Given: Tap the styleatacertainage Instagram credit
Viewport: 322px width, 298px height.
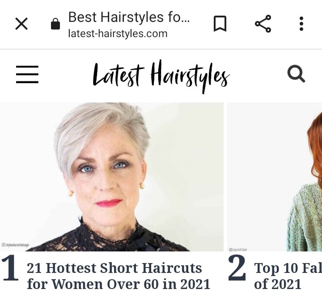Looking at the screenshot, I should 17,245.
